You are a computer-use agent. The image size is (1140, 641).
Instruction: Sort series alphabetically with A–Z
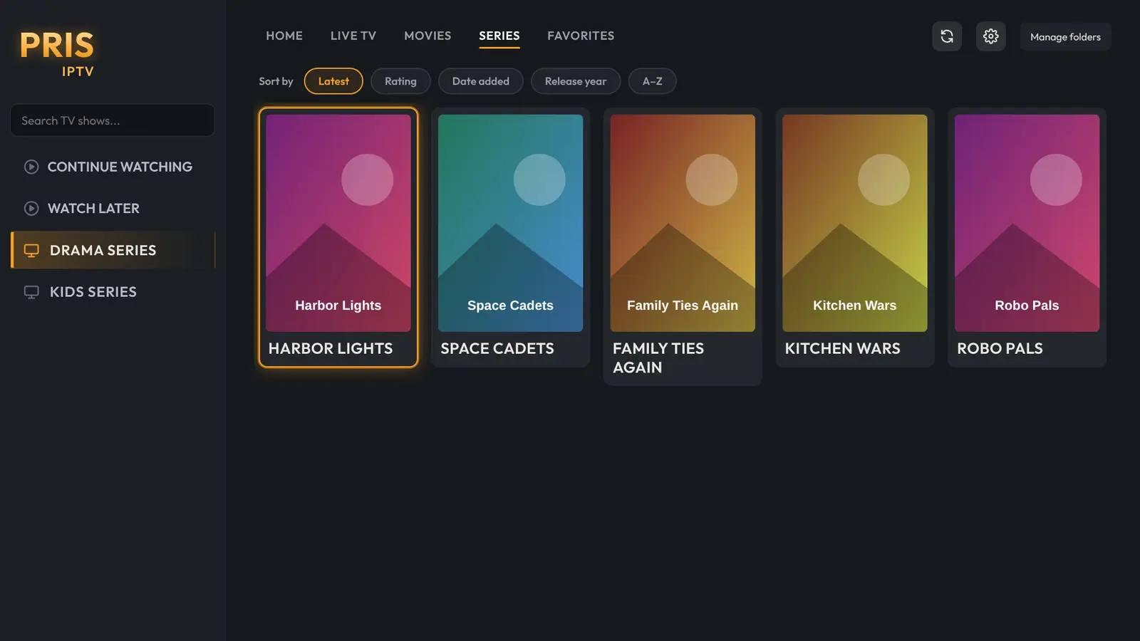pyautogui.click(x=653, y=81)
